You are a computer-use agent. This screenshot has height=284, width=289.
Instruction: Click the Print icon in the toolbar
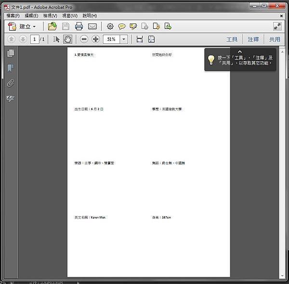click(x=79, y=26)
